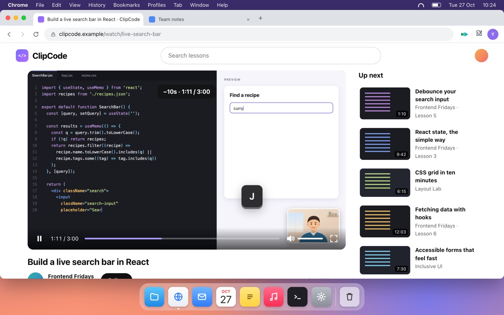Adjust the video volume slider
Image resolution: width=504 pixels, height=315 pixels.
pyautogui.click(x=310, y=239)
